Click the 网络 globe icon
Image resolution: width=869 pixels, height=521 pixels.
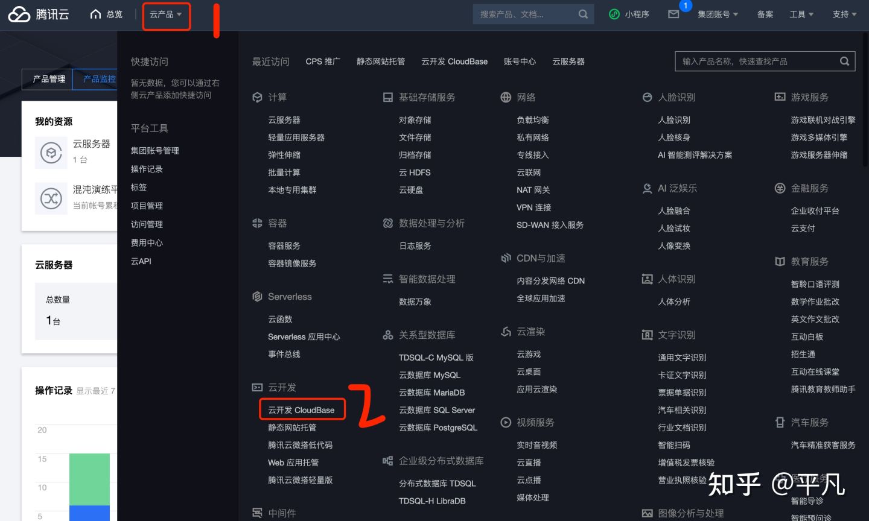(x=506, y=98)
